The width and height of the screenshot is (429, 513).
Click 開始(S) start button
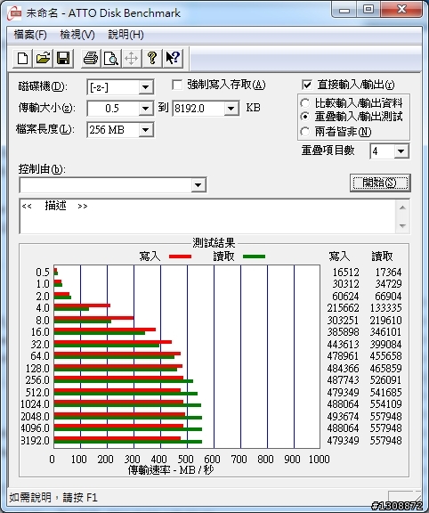tap(380, 183)
